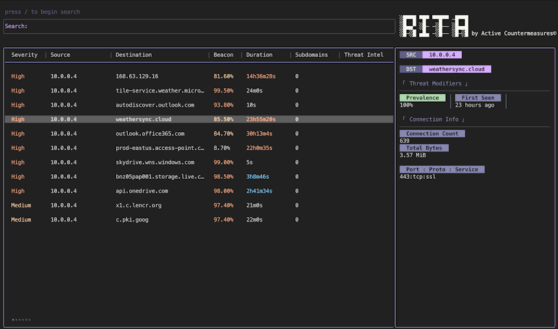Click the First Seen modifier label
The image size is (558, 329).
coord(478,98)
